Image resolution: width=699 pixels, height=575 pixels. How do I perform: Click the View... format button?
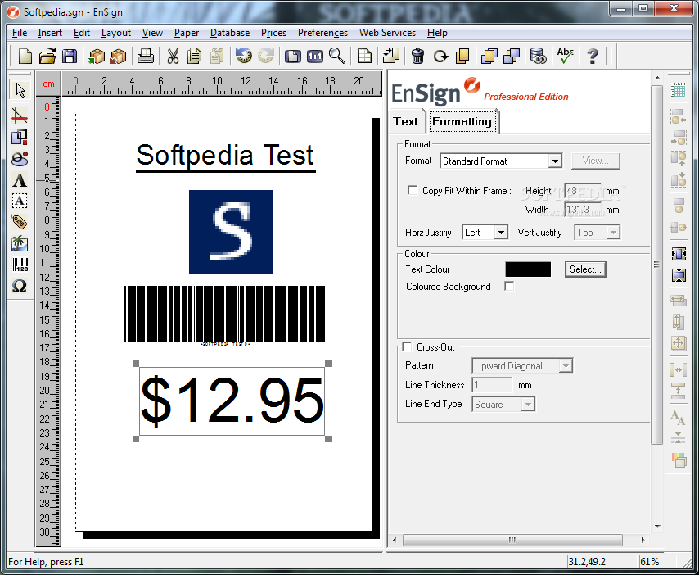pyautogui.click(x=595, y=161)
